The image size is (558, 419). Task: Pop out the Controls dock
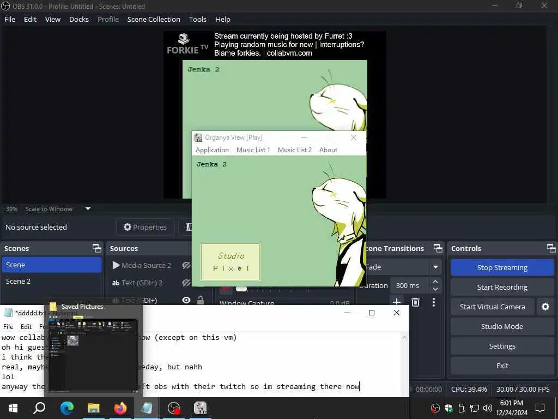[551, 248]
